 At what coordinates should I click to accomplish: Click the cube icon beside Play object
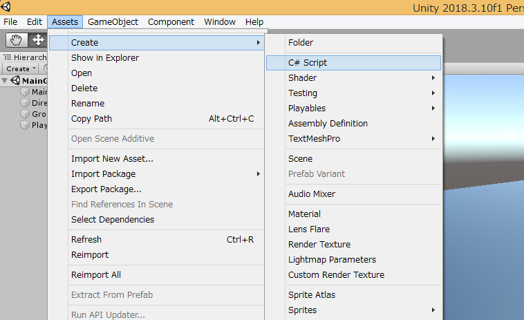tap(25, 125)
